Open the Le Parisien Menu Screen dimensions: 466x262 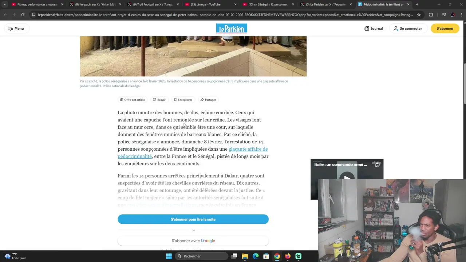pyautogui.click(x=16, y=28)
